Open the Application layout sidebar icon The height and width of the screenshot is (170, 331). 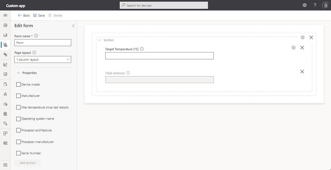point(5,133)
